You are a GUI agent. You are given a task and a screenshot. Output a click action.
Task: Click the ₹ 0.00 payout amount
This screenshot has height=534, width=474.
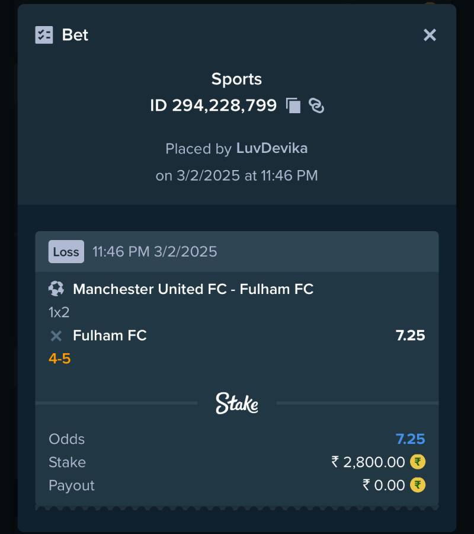383,485
